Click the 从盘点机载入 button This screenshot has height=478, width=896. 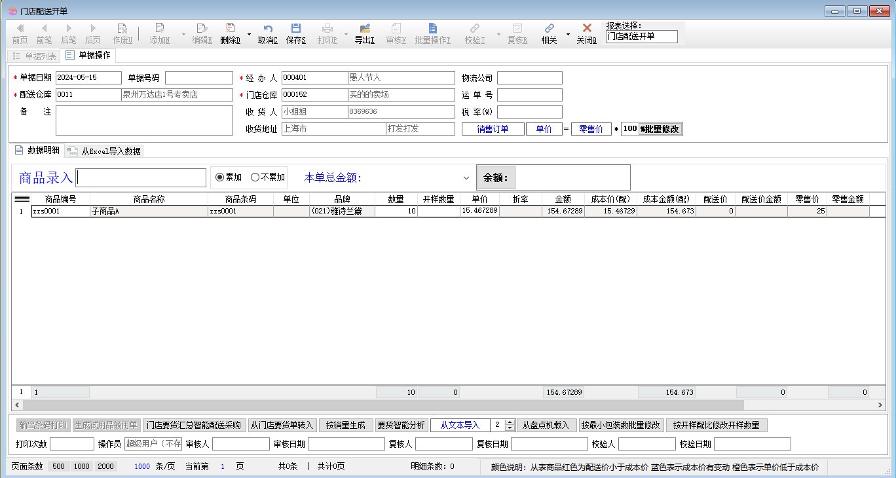547,425
